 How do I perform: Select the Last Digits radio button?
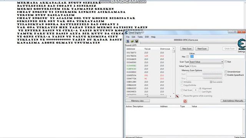[200, 92]
